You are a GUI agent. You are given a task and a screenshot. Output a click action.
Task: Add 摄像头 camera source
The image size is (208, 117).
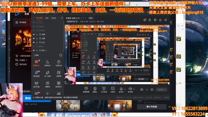[x=95, y=90]
